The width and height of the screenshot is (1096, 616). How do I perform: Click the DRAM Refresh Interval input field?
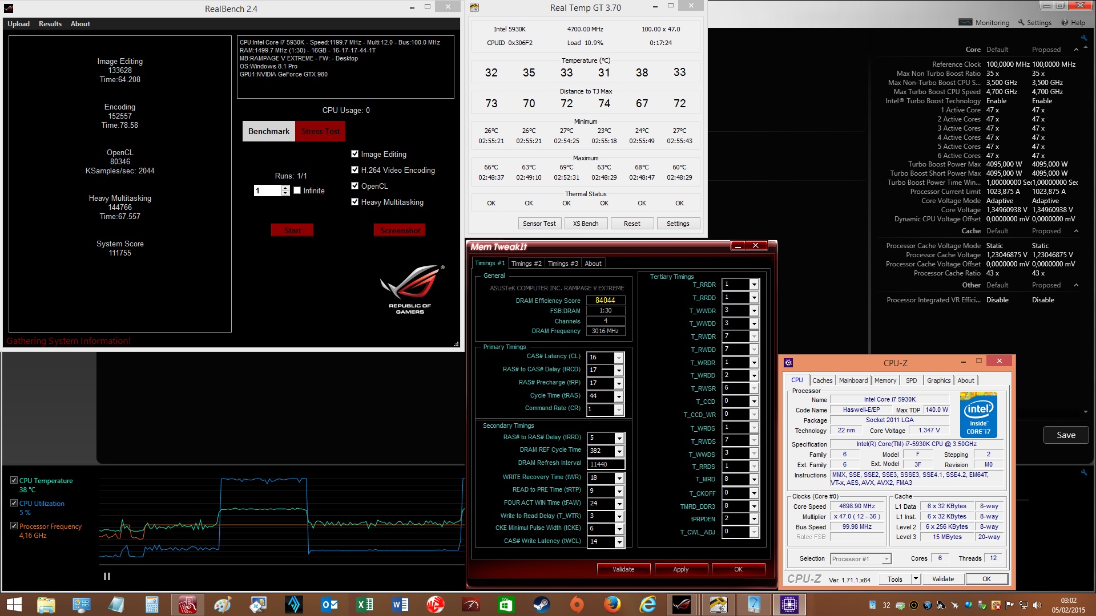point(606,464)
